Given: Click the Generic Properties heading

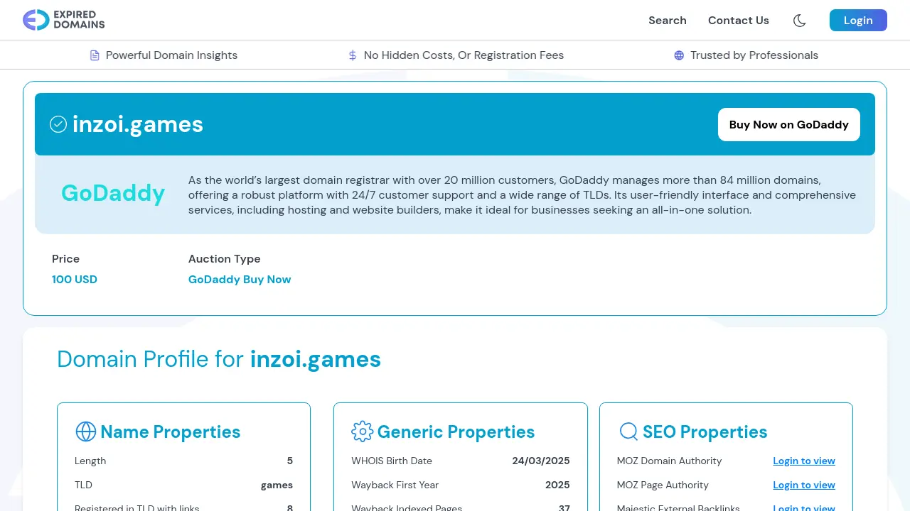Looking at the screenshot, I should (x=456, y=432).
